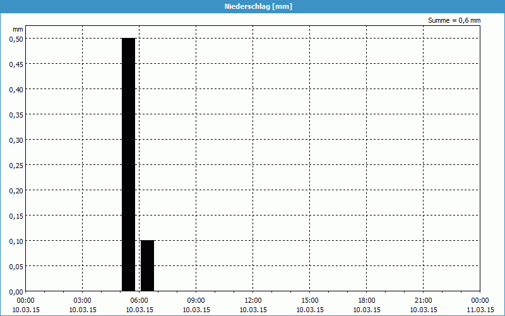505x316 pixels.
Task: Select the 12:00 time axis label
Action: [x=252, y=300]
